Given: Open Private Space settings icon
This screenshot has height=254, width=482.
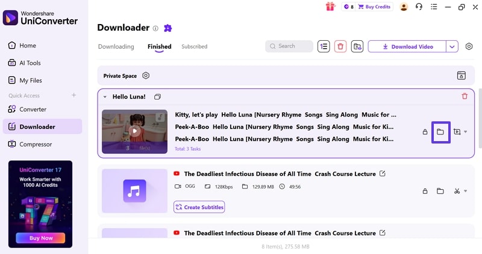Looking at the screenshot, I should pos(146,76).
